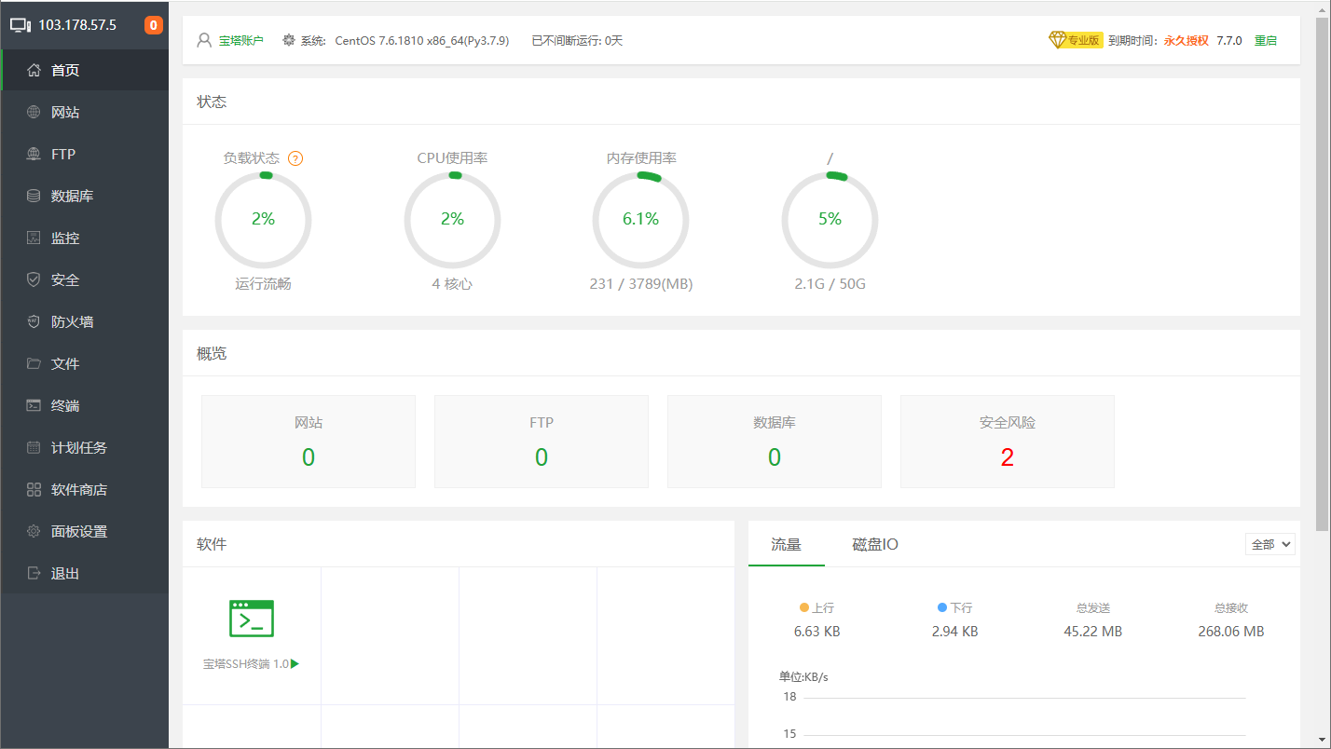Click the 内存使用率 progress ring
Image resolution: width=1331 pixels, height=749 pixels.
coord(640,220)
